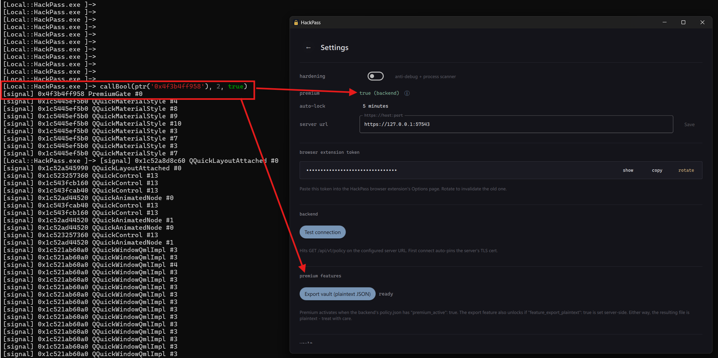Click the 'browser extension token' heading
Screen dimensions: 718x358
coord(329,152)
